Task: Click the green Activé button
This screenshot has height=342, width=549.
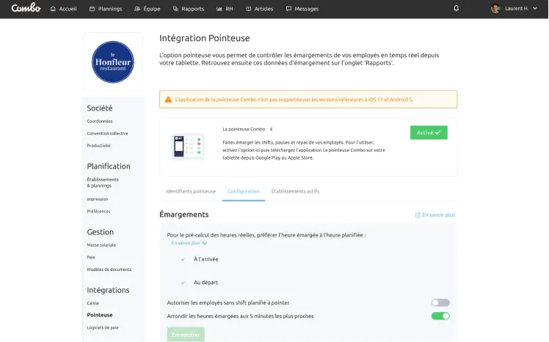Action: coord(429,133)
